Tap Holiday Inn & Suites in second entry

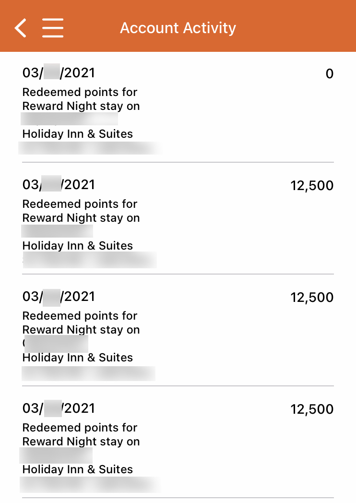pos(77,246)
